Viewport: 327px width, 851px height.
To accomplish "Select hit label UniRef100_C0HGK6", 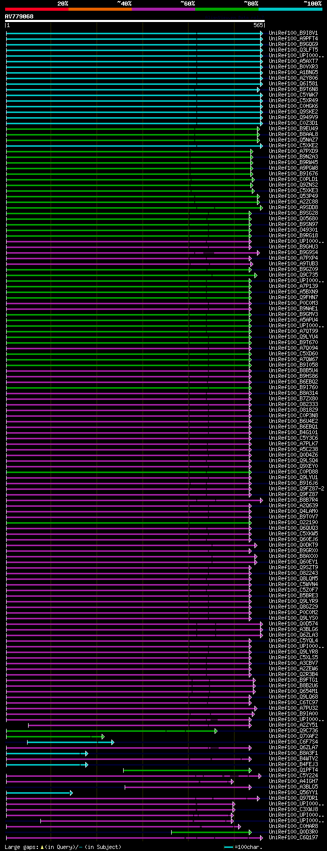I will (x=293, y=106).
